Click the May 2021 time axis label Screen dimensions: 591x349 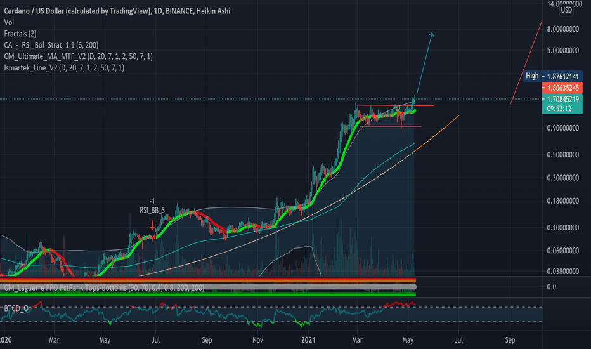click(x=408, y=340)
